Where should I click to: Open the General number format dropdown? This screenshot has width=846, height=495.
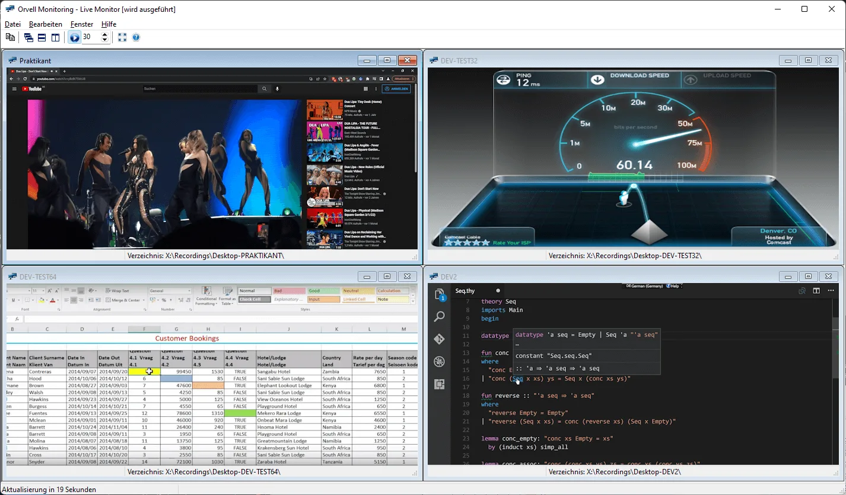click(170, 291)
